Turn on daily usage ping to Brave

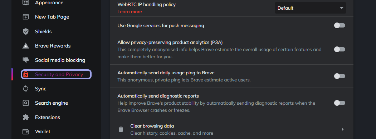click(340, 76)
